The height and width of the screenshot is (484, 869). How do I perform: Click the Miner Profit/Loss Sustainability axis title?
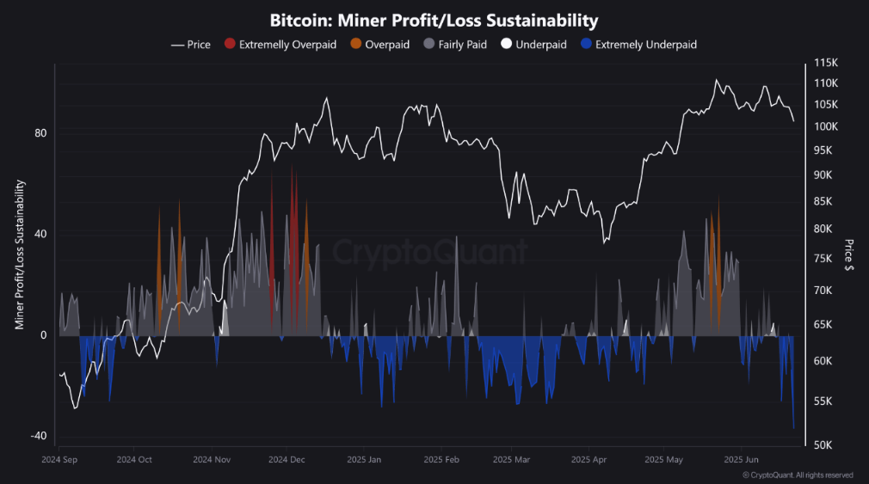tap(19, 255)
